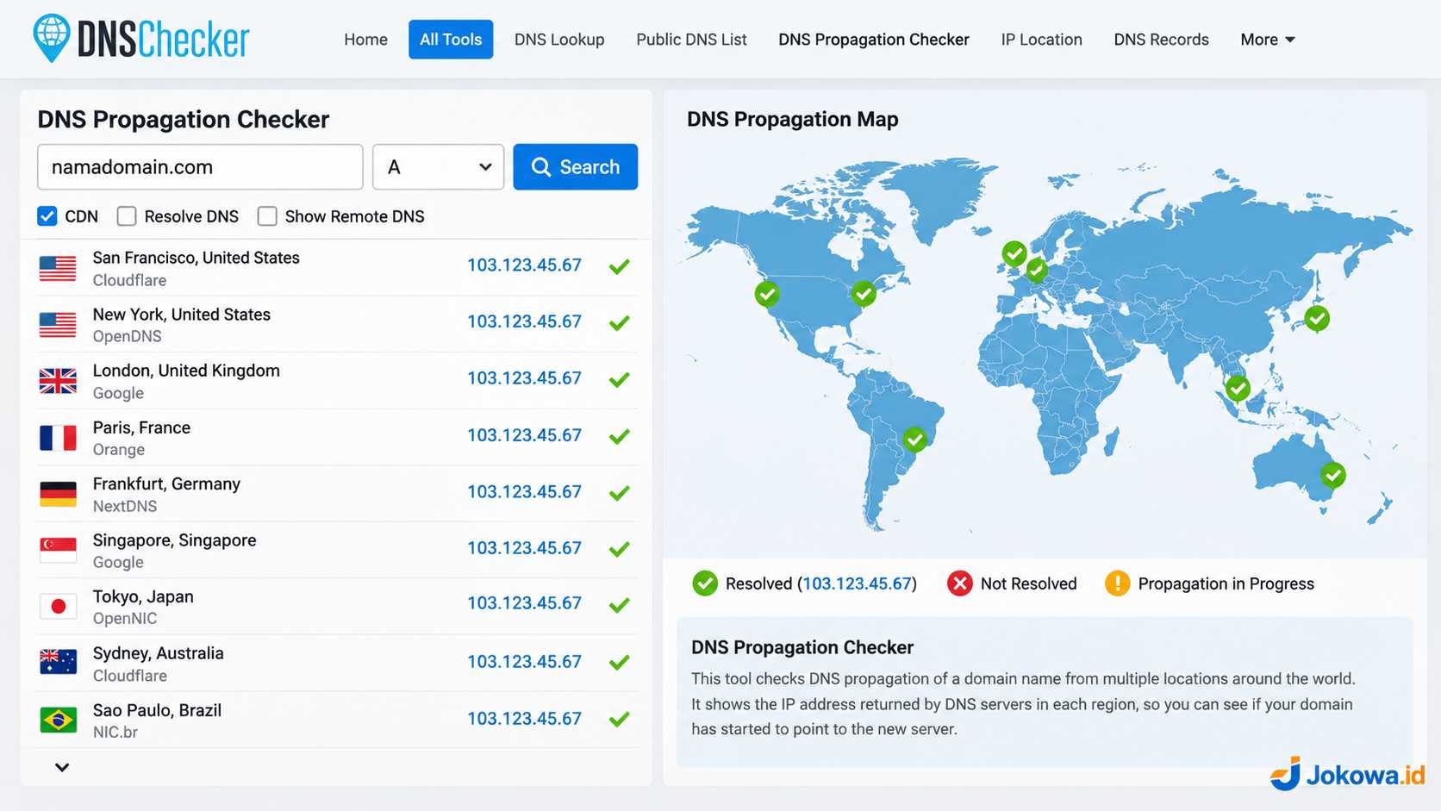Click the yellow Propagation in Progress icon

(1117, 583)
